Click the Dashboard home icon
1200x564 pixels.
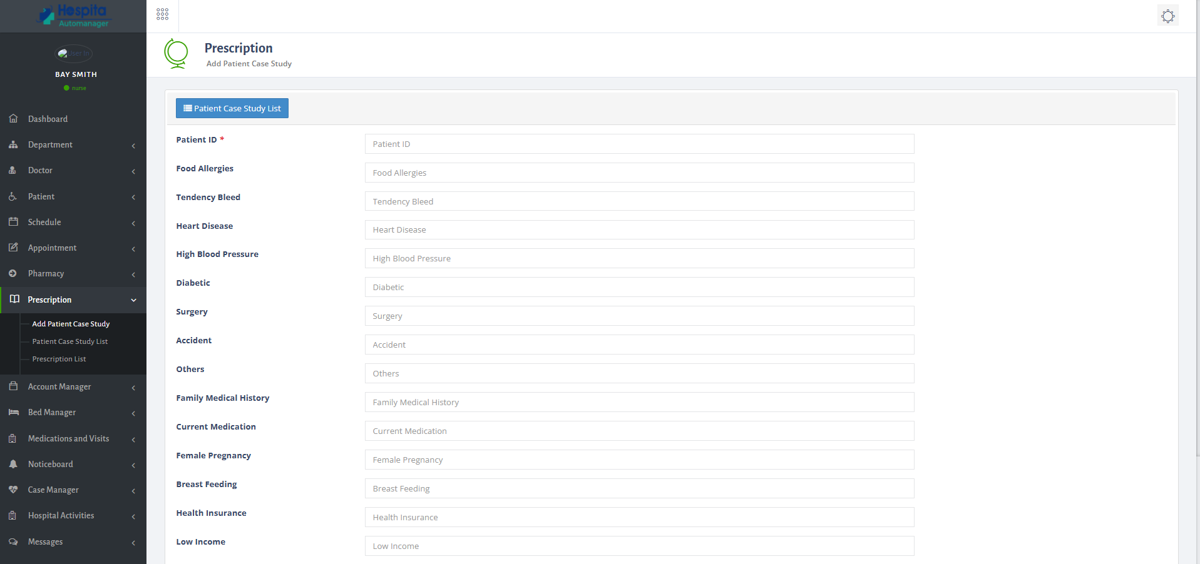pyautogui.click(x=13, y=118)
